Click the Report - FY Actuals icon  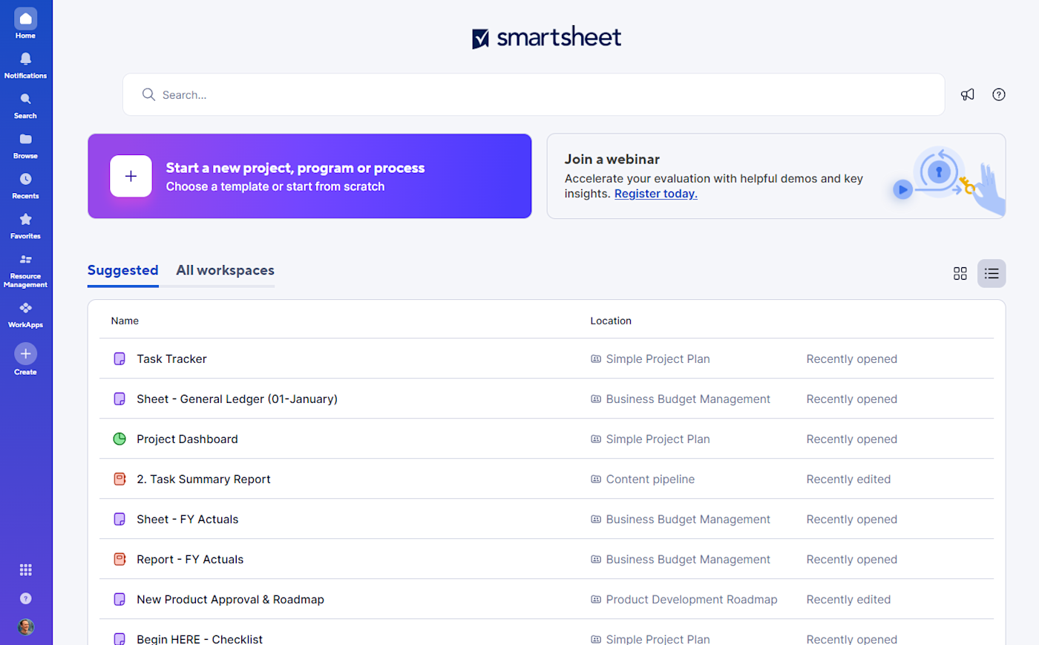119,559
